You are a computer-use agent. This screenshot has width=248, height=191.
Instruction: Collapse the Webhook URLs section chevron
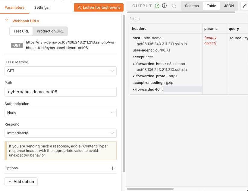(7, 20)
